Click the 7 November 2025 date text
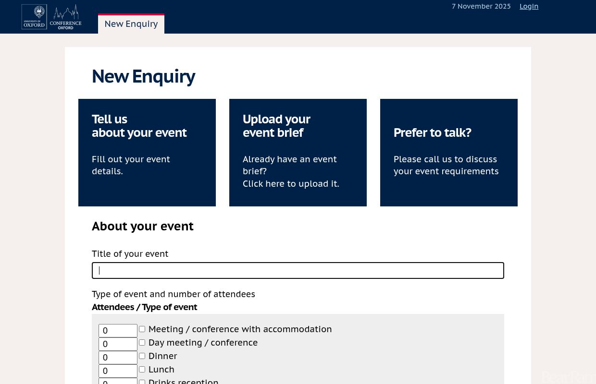This screenshot has width=596, height=384. 481,6
